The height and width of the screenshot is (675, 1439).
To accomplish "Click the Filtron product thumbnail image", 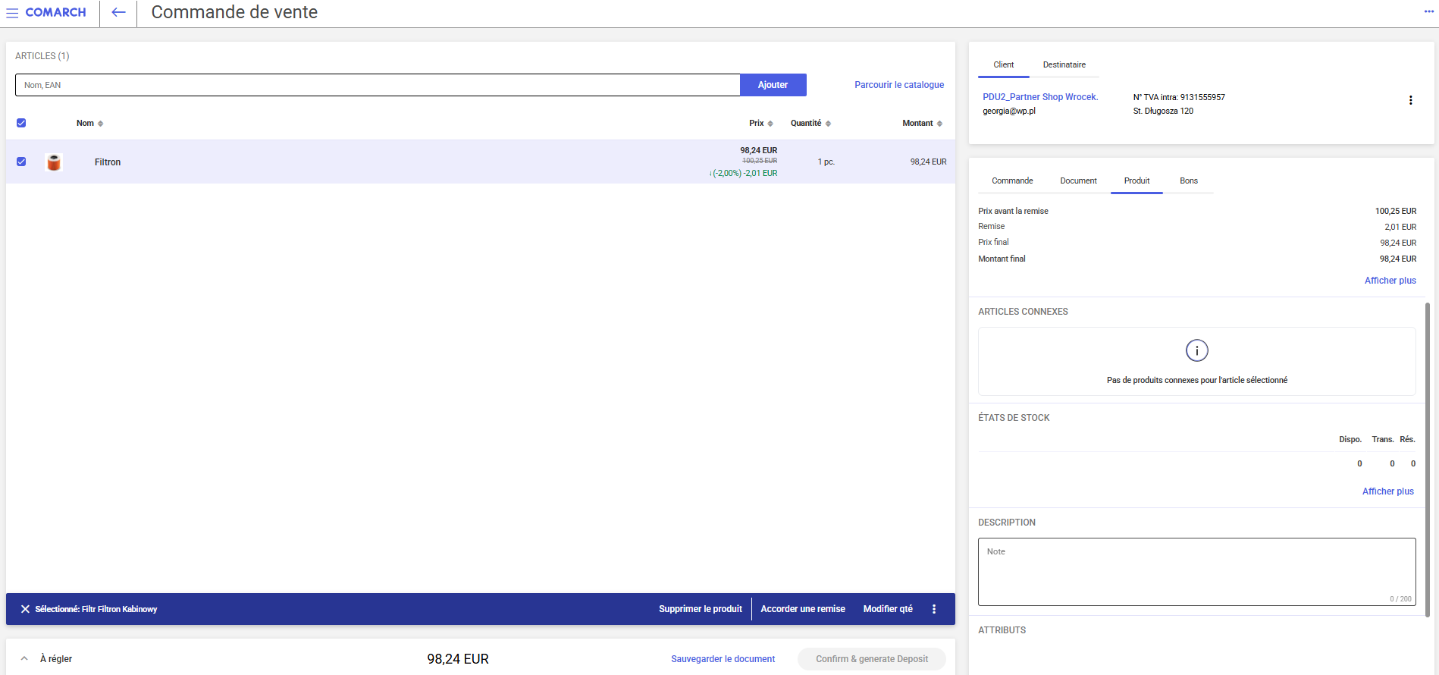I will (54, 162).
